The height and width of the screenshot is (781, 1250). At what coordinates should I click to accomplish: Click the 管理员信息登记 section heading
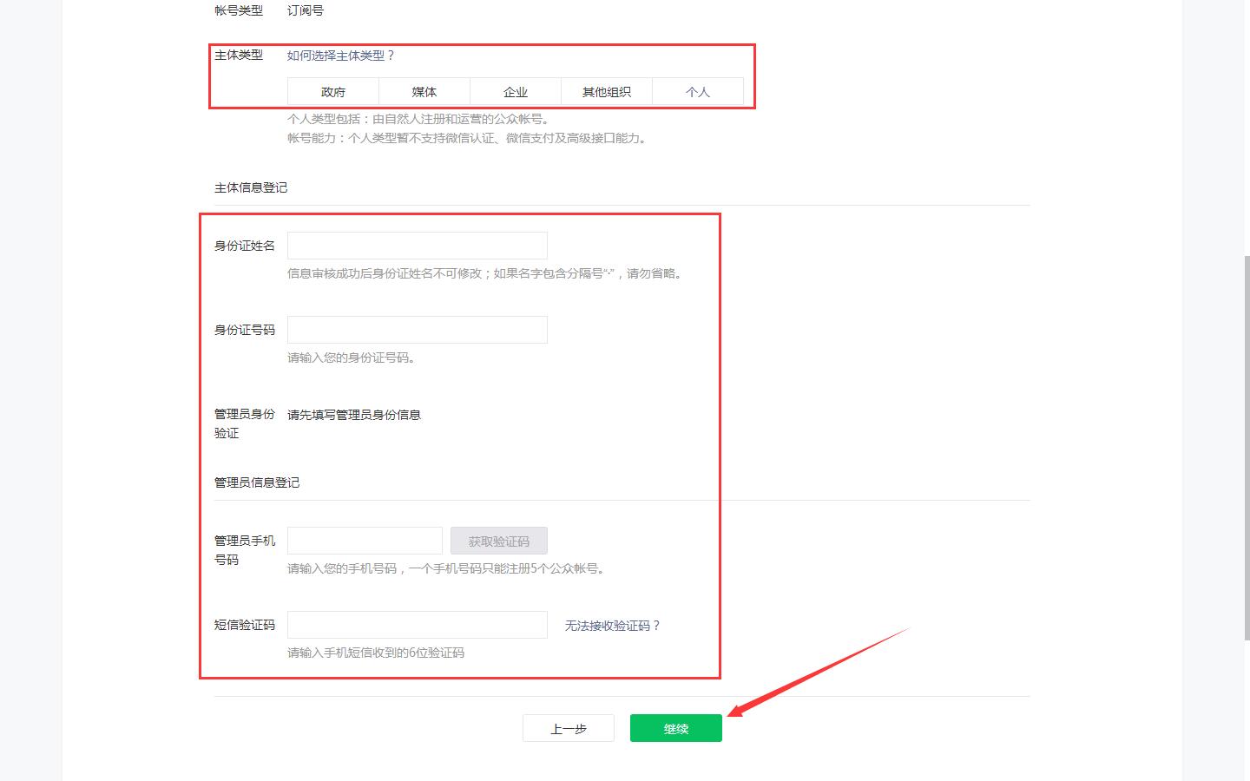coord(257,482)
